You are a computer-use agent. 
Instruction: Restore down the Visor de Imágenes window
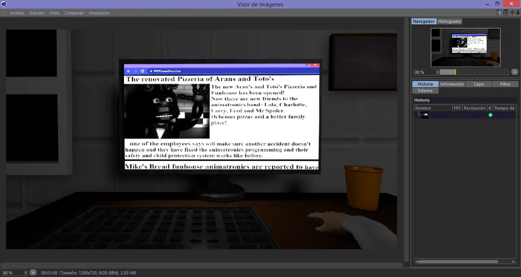coord(497,4)
